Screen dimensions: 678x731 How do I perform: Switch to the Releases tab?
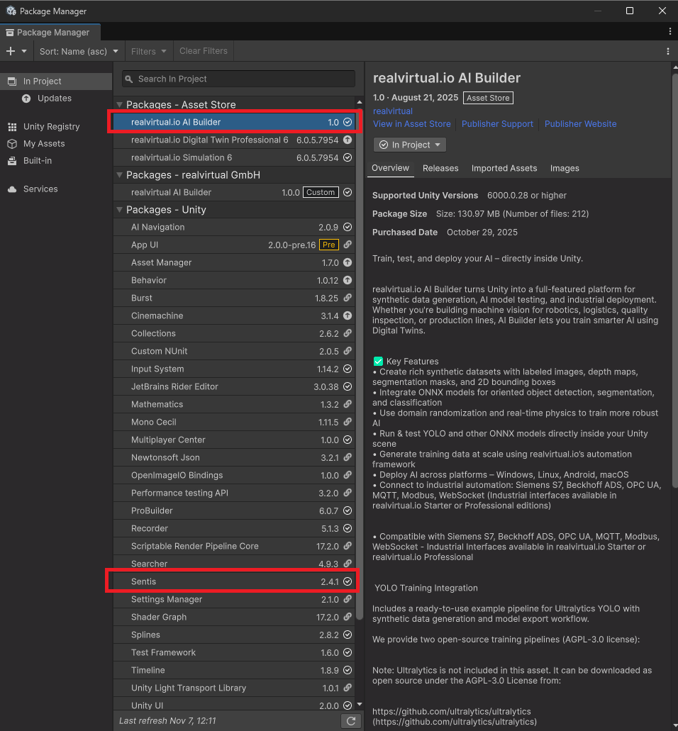(x=440, y=168)
